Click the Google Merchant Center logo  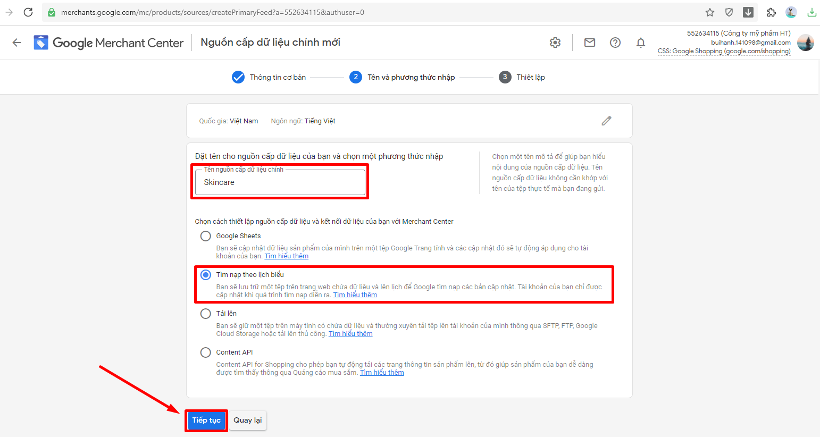(x=108, y=43)
